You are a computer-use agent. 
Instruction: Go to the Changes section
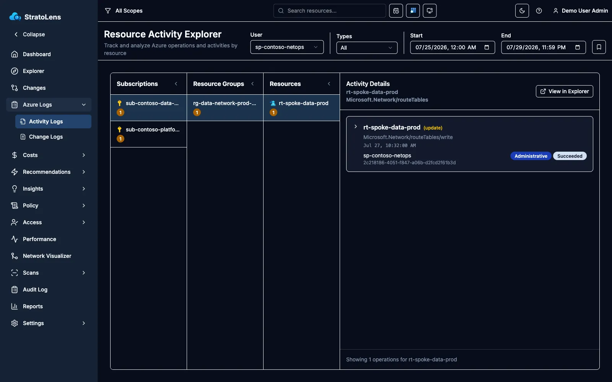tap(49, 88)
